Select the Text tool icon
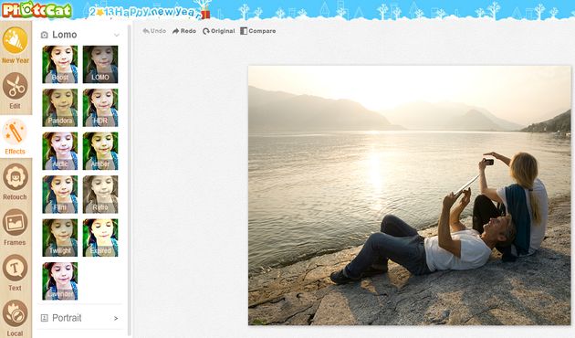This screenshot has width=575, height=338. [15, 272]
